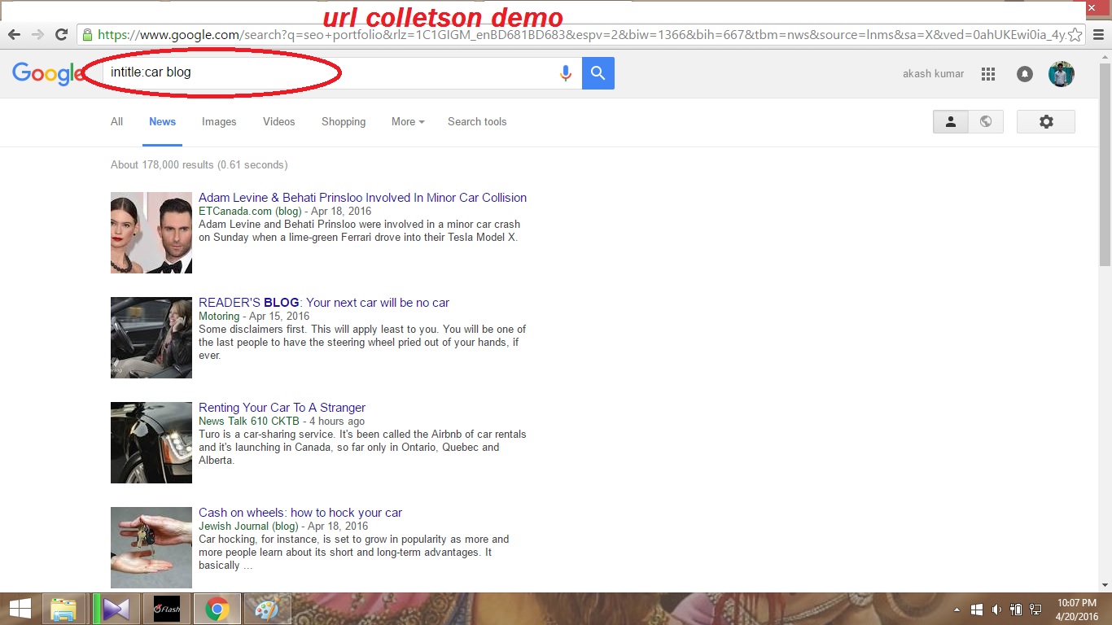Click the Google logo
The width and height of the screenshot is (1112, 625).
click(47, 73)
